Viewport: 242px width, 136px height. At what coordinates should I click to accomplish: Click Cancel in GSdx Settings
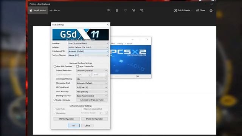pos(87,125)
